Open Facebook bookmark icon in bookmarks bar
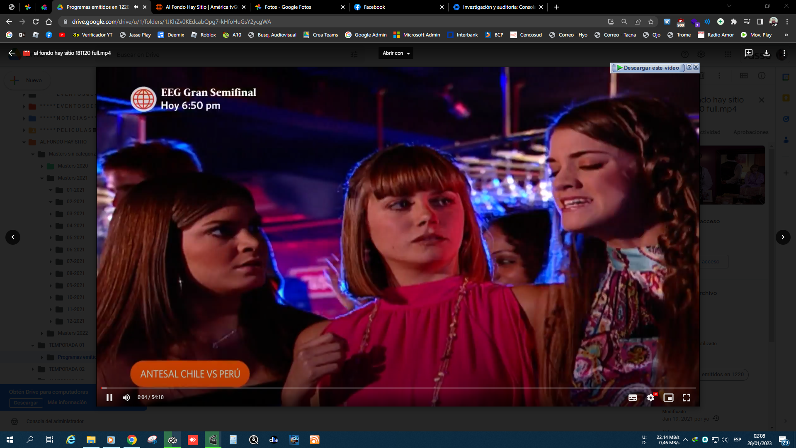The image size is (796, 448). pyautogui.click(x=49, y=35)
